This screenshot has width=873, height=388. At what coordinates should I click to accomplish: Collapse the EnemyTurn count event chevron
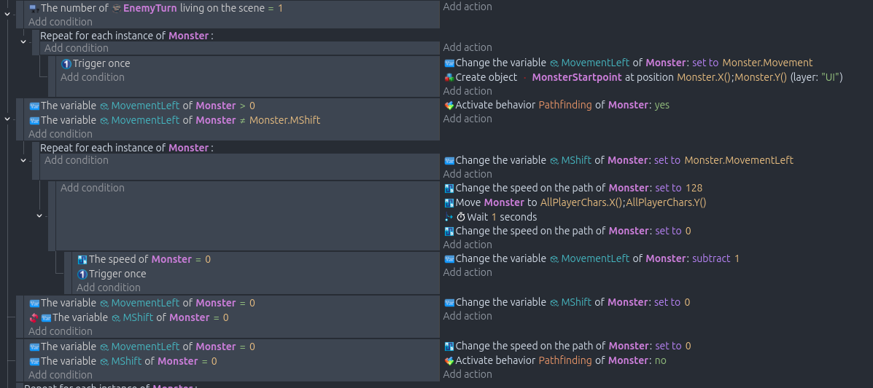[x=7, y=12]
